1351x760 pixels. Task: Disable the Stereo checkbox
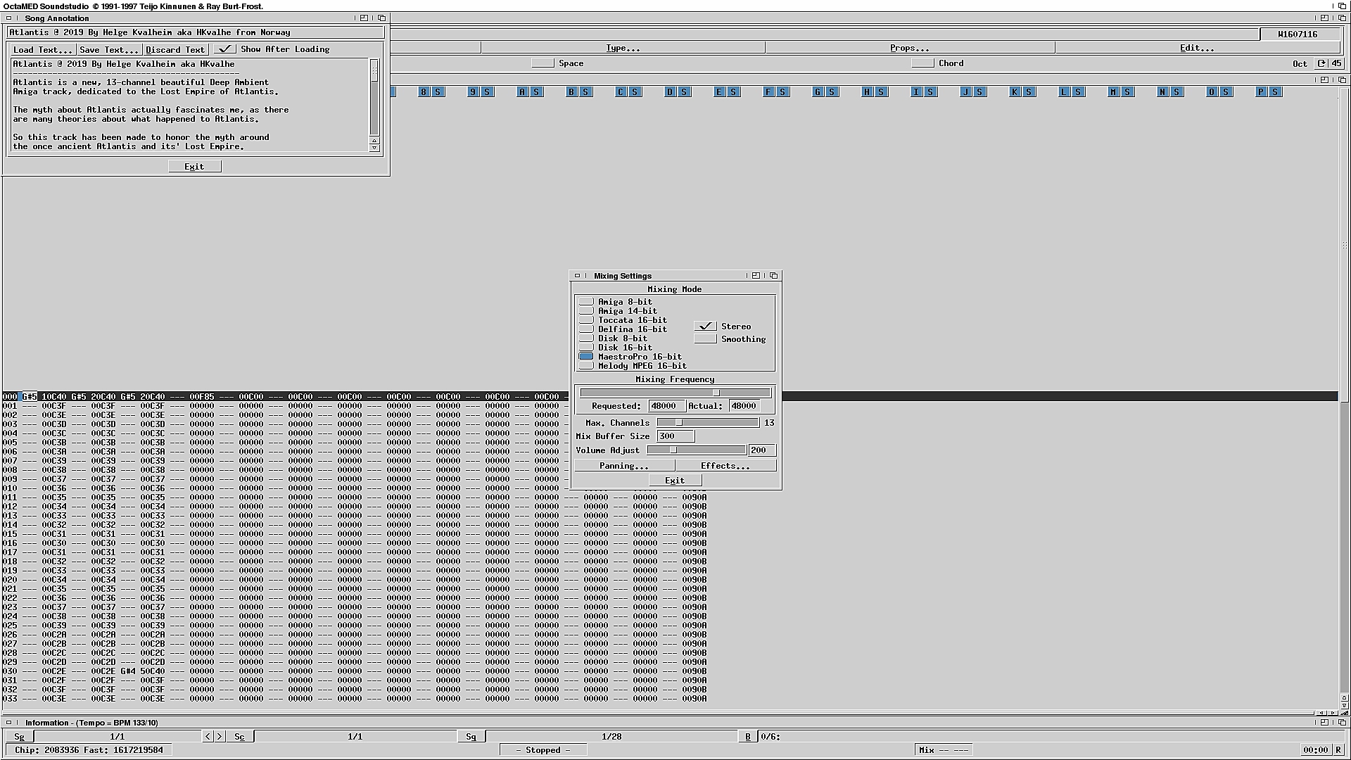(x=705, y=327)
